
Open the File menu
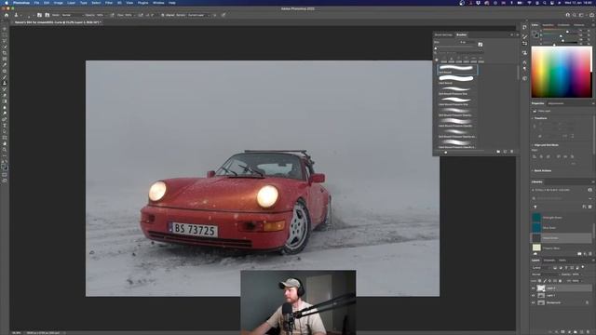(36, 3)
